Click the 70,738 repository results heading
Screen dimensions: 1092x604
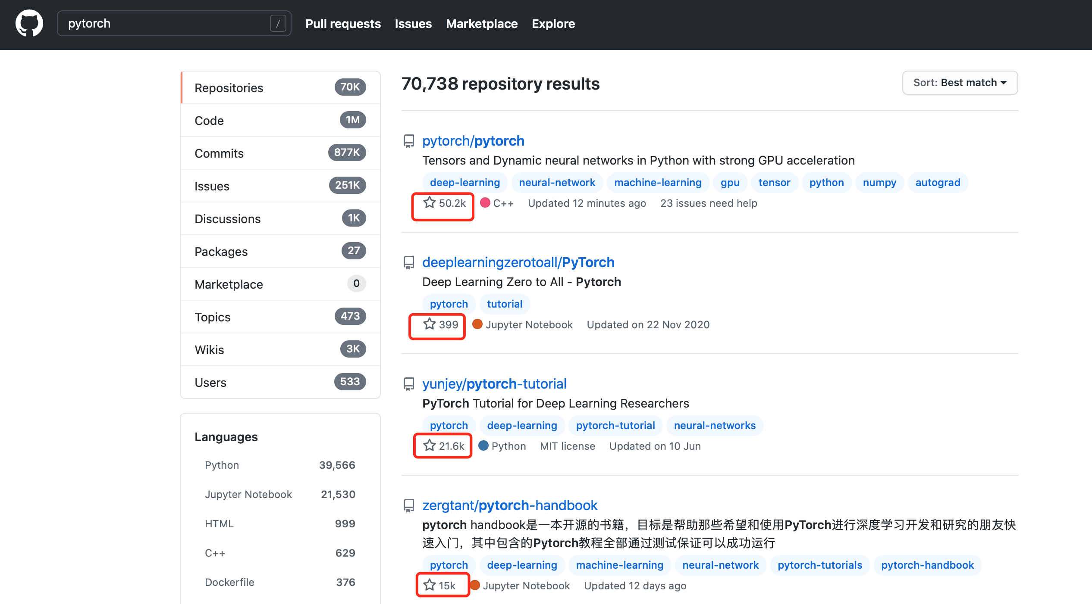501,84
